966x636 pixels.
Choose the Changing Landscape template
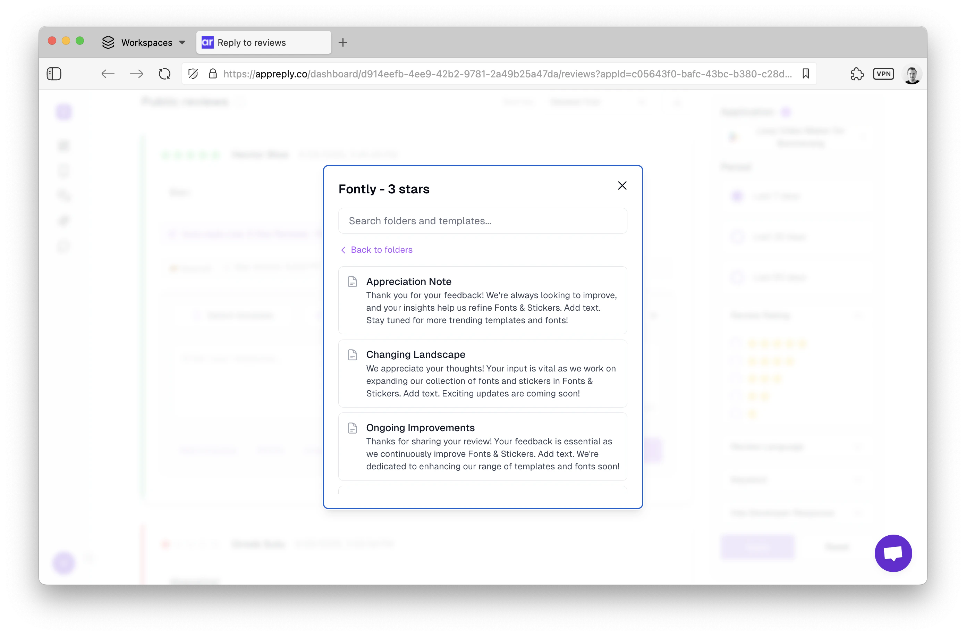483,373
